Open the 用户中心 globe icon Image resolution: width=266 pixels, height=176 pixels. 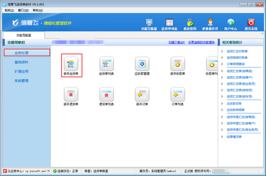pos(231,22)
